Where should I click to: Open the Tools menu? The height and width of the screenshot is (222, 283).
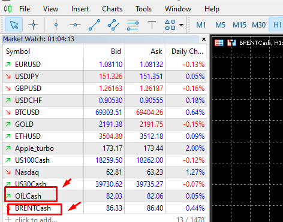pyautogui.click(x=143, y=9)
